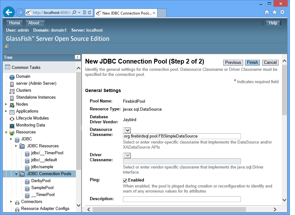Open the browser home icon
Image resolution: width=295 pixels, height=215 pixels.
tap(267, 12)
